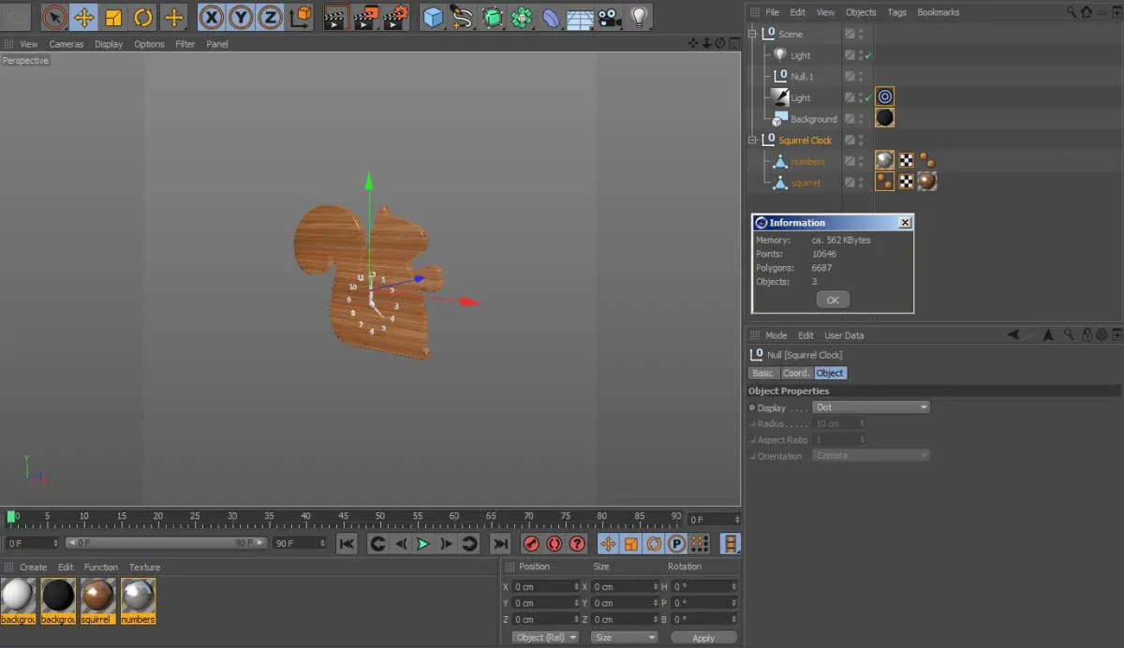Select the numbers polygon object

[x=807, y=162]
